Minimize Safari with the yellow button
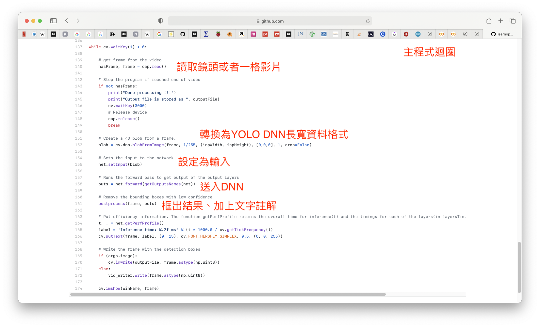540x327 pixels. (x=33, y=21)
